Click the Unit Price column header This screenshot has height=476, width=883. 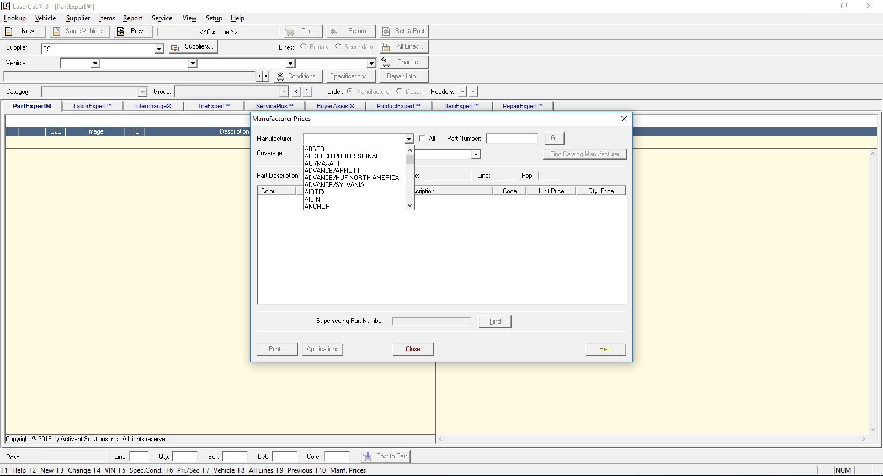[x=551, y=191]
